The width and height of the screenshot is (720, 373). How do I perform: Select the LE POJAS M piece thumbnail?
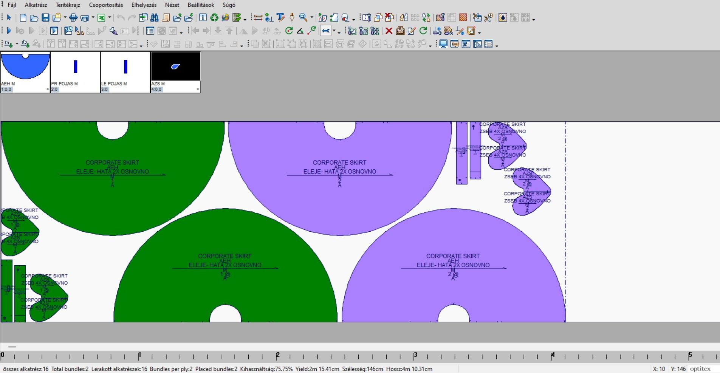(125, 72)
